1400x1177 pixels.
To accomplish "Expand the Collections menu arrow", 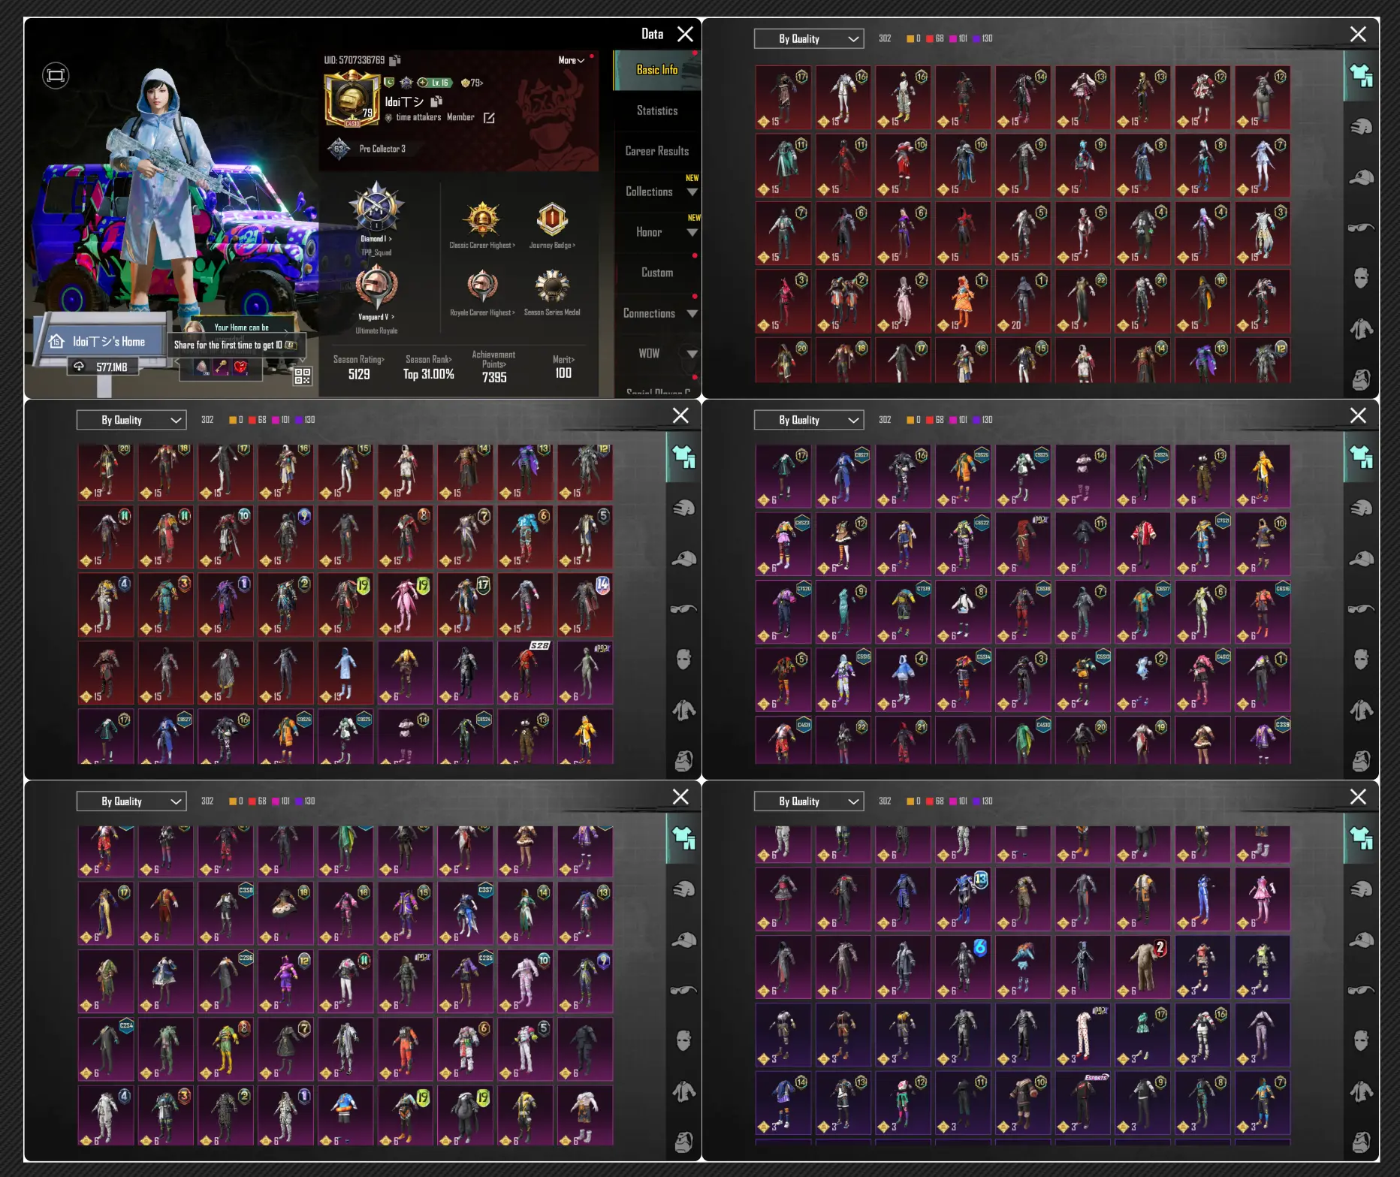I will click(x=692, y=192).
